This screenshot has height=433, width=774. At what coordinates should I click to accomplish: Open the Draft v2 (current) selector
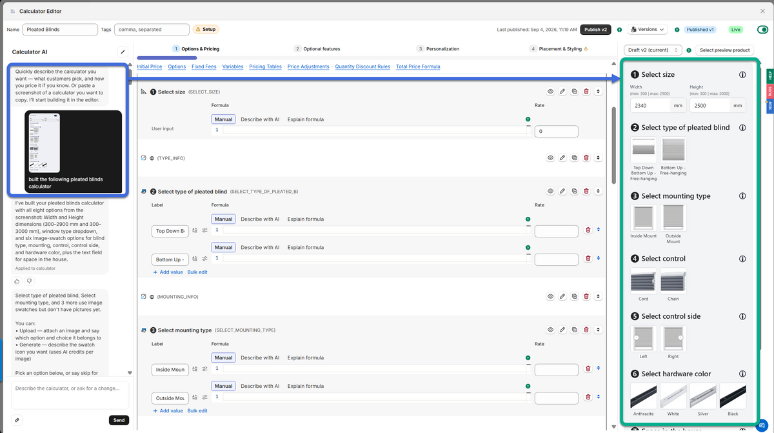pyautogui.click(x=653, y=50)
